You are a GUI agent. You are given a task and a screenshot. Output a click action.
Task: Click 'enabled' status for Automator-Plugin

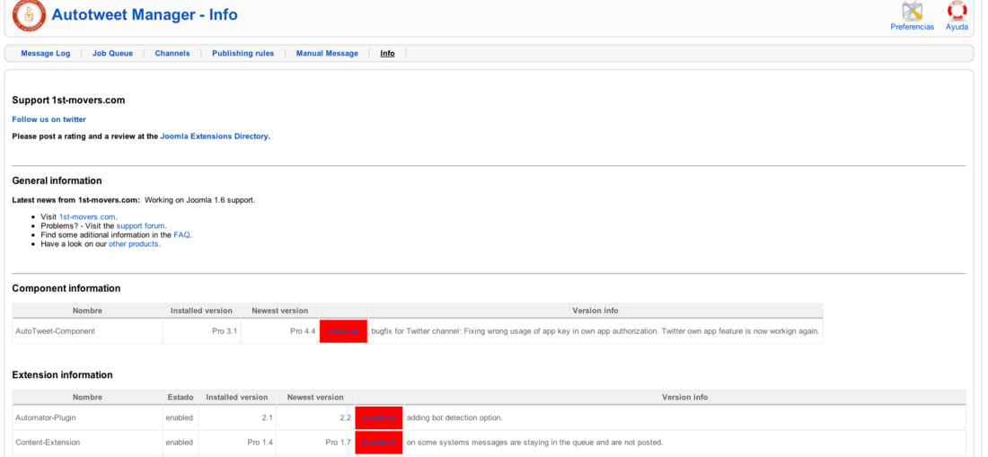pos(180,418)
